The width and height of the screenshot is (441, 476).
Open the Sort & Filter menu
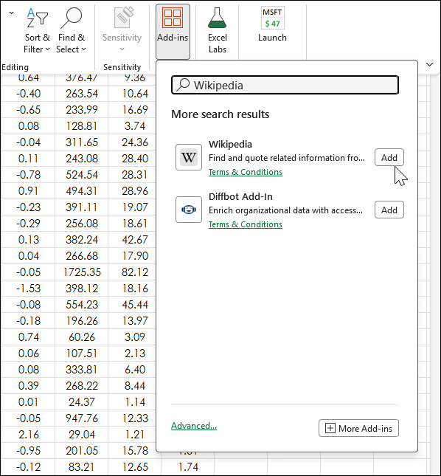37,31
